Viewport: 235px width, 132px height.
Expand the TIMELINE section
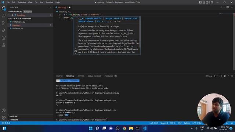pyautogui.click(x=14, y=120)
